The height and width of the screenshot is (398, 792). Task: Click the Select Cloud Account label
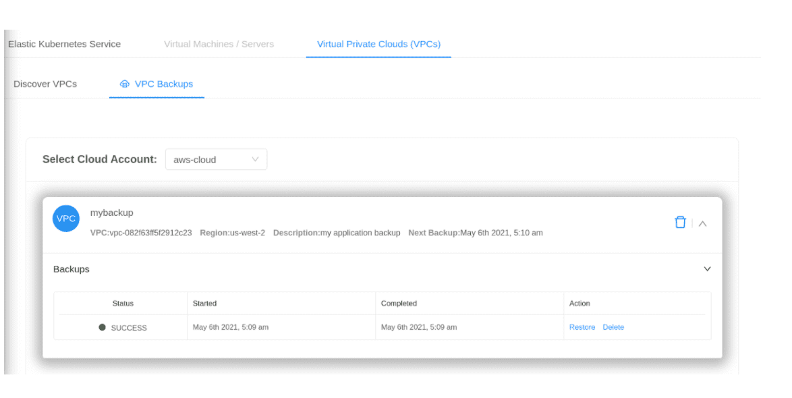click(99, 159)
